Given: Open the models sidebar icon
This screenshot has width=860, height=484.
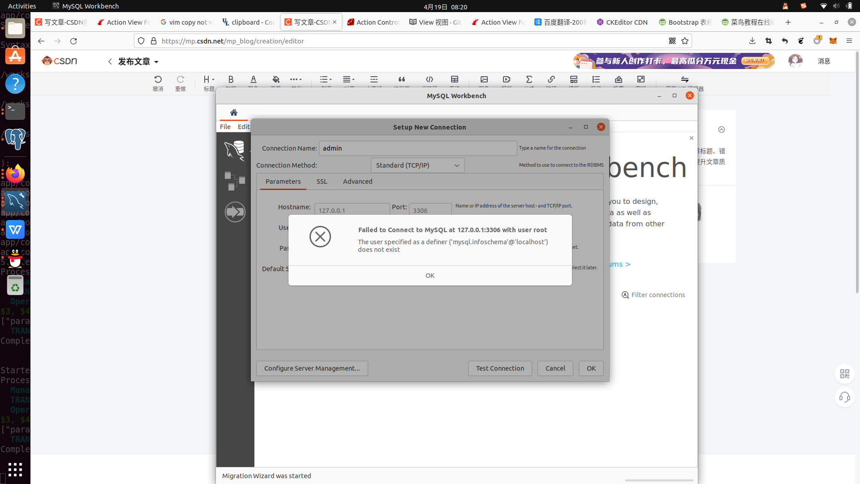Looking at the screenshot, I should tap(235, 181).
